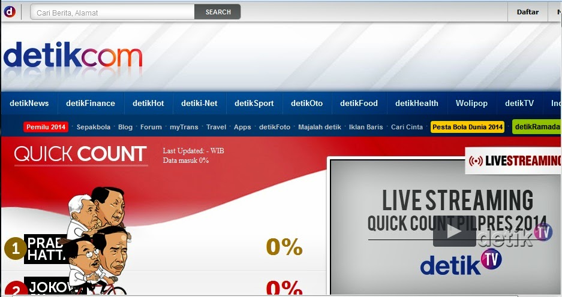Go to the Iklan Baris link
The image size is (562, 297).
[x=366, y=127]
